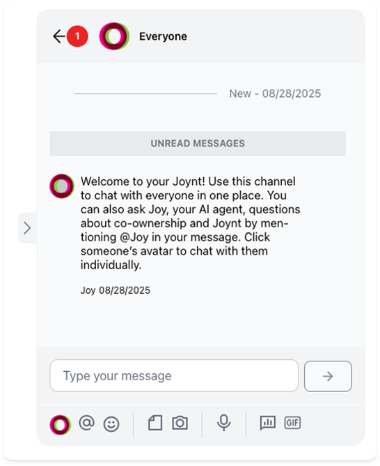Click the New - 08/28/2025 date divider label
Viewport: 380px width, 466px height.
(x=275, y=93)
